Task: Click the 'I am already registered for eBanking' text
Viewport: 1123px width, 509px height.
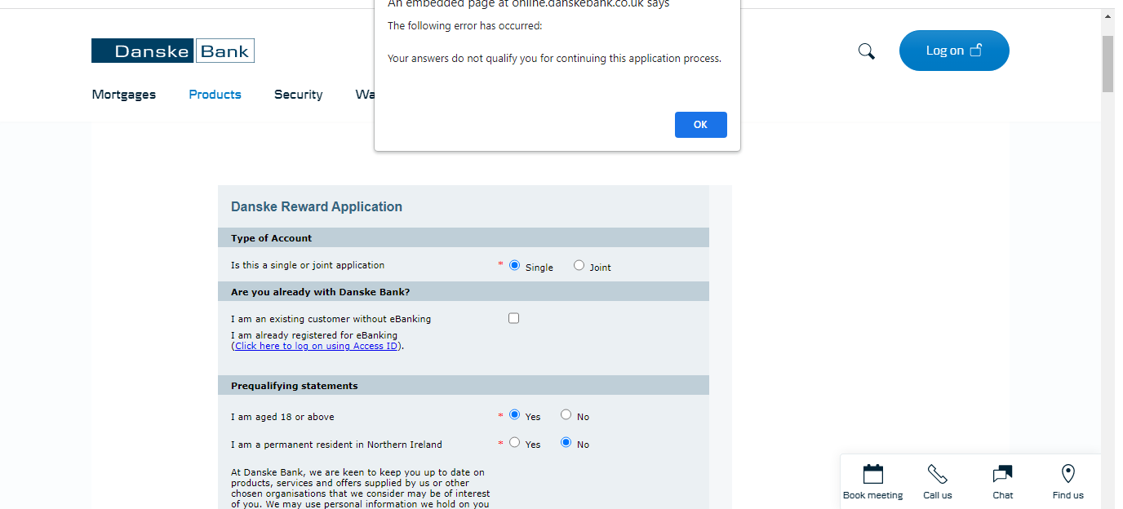Action: tap(314, 335)
